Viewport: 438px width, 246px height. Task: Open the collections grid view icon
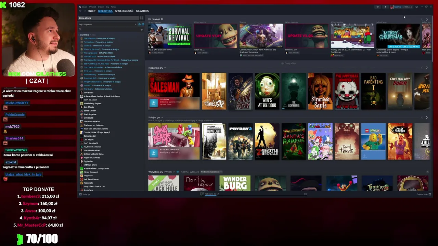[x=141, y=18]
